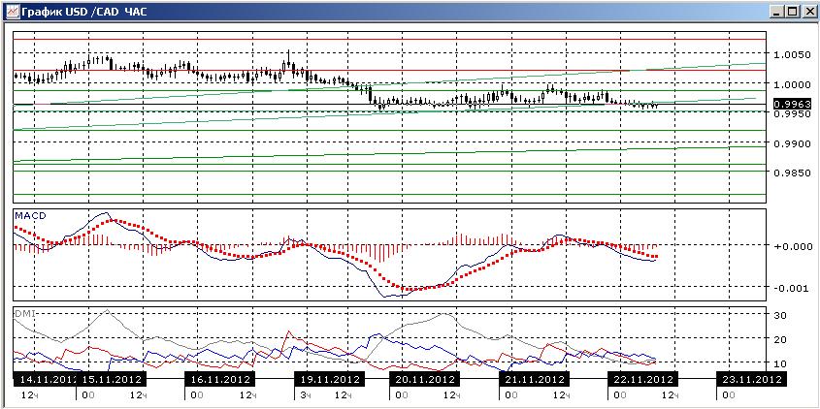This screenshot has width=820, height=409.
Task: Click the MACD indicator label
Action: [31, 215]
